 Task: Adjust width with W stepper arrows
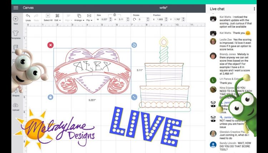tap(110, 20)
